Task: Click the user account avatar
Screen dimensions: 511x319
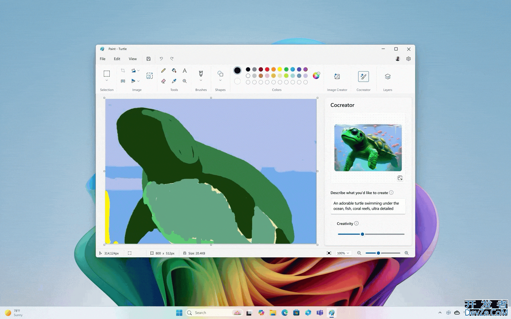Action: (x=398, y=59)
